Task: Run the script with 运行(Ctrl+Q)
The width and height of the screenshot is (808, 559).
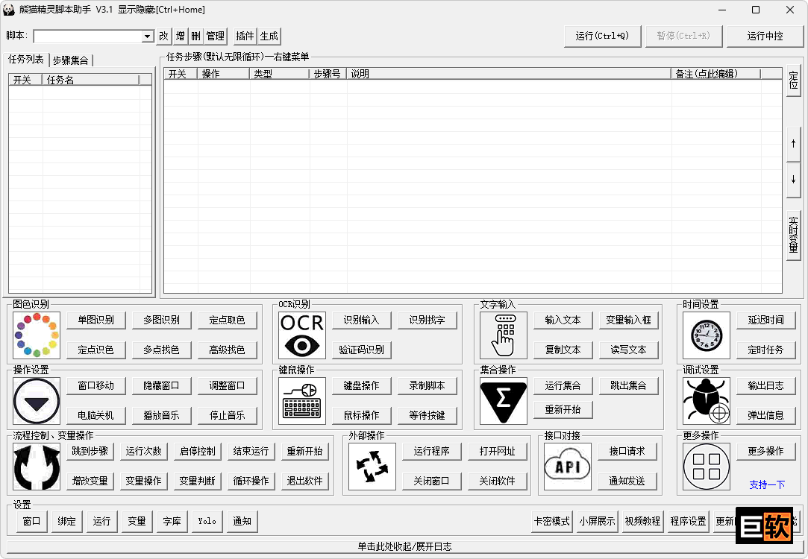Action: point(602,35)
